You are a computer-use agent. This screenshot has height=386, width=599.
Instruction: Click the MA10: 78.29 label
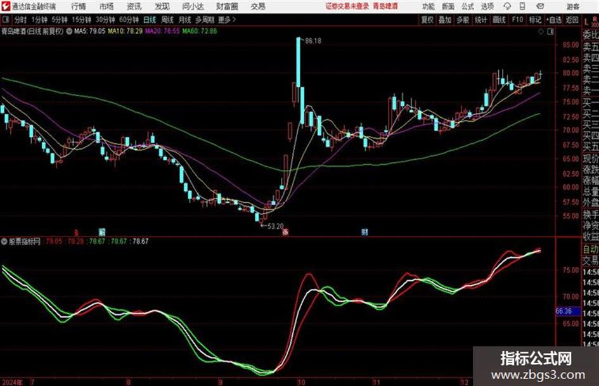(126, 31)
